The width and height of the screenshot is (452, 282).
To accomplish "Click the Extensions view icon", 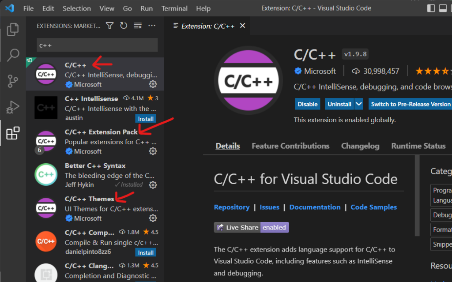I will pos(13,133).
